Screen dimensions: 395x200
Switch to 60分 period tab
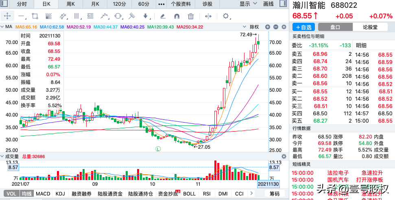(144, 4)
